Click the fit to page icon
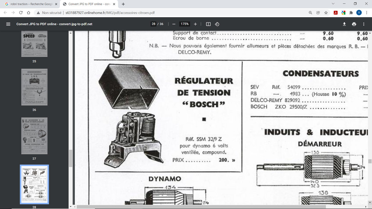 pyautogui.click(x=208, y=24)
